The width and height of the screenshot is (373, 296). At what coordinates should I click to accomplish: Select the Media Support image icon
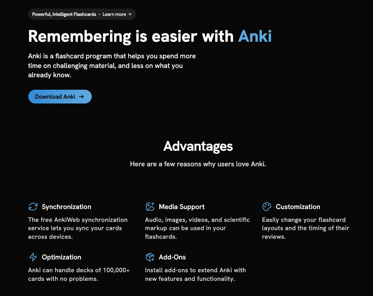click(x=149, y=206)
